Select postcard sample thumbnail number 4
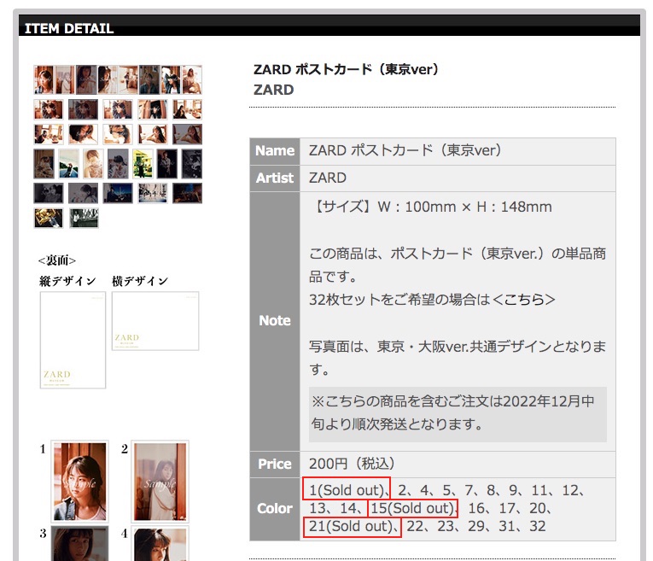Image resolution: width=653 pixels, height=561 pixels. pyautogui.click(x=160, y=543)
